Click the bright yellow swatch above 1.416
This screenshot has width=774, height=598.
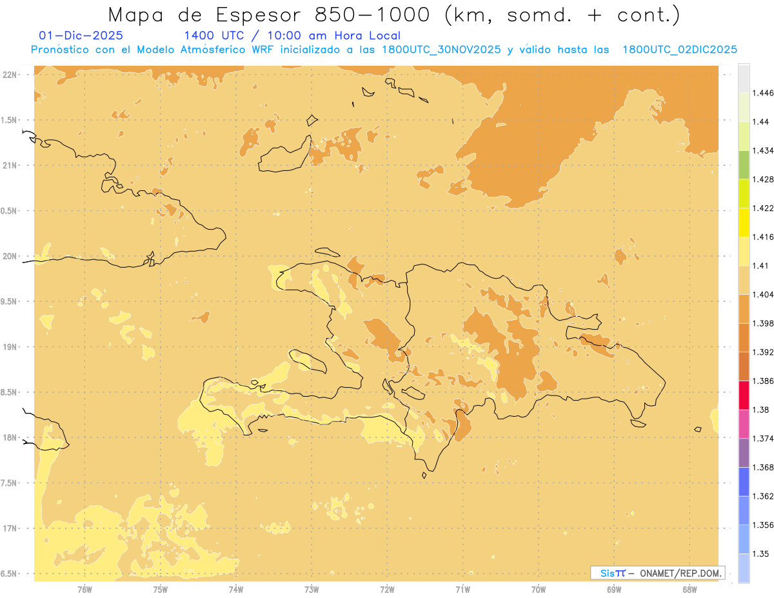(x=744, y=223)
